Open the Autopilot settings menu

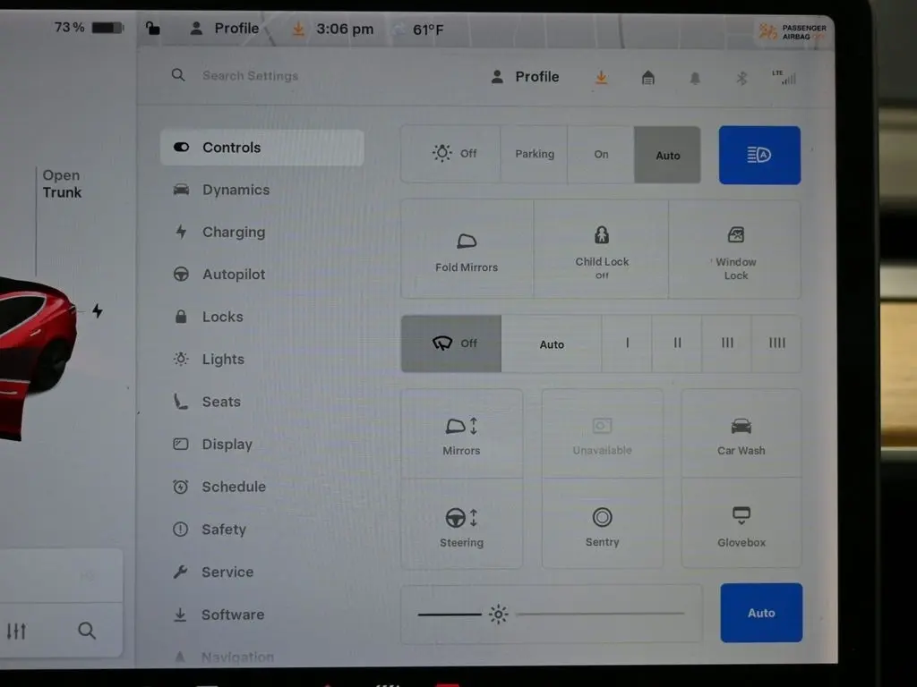(234, 275)
